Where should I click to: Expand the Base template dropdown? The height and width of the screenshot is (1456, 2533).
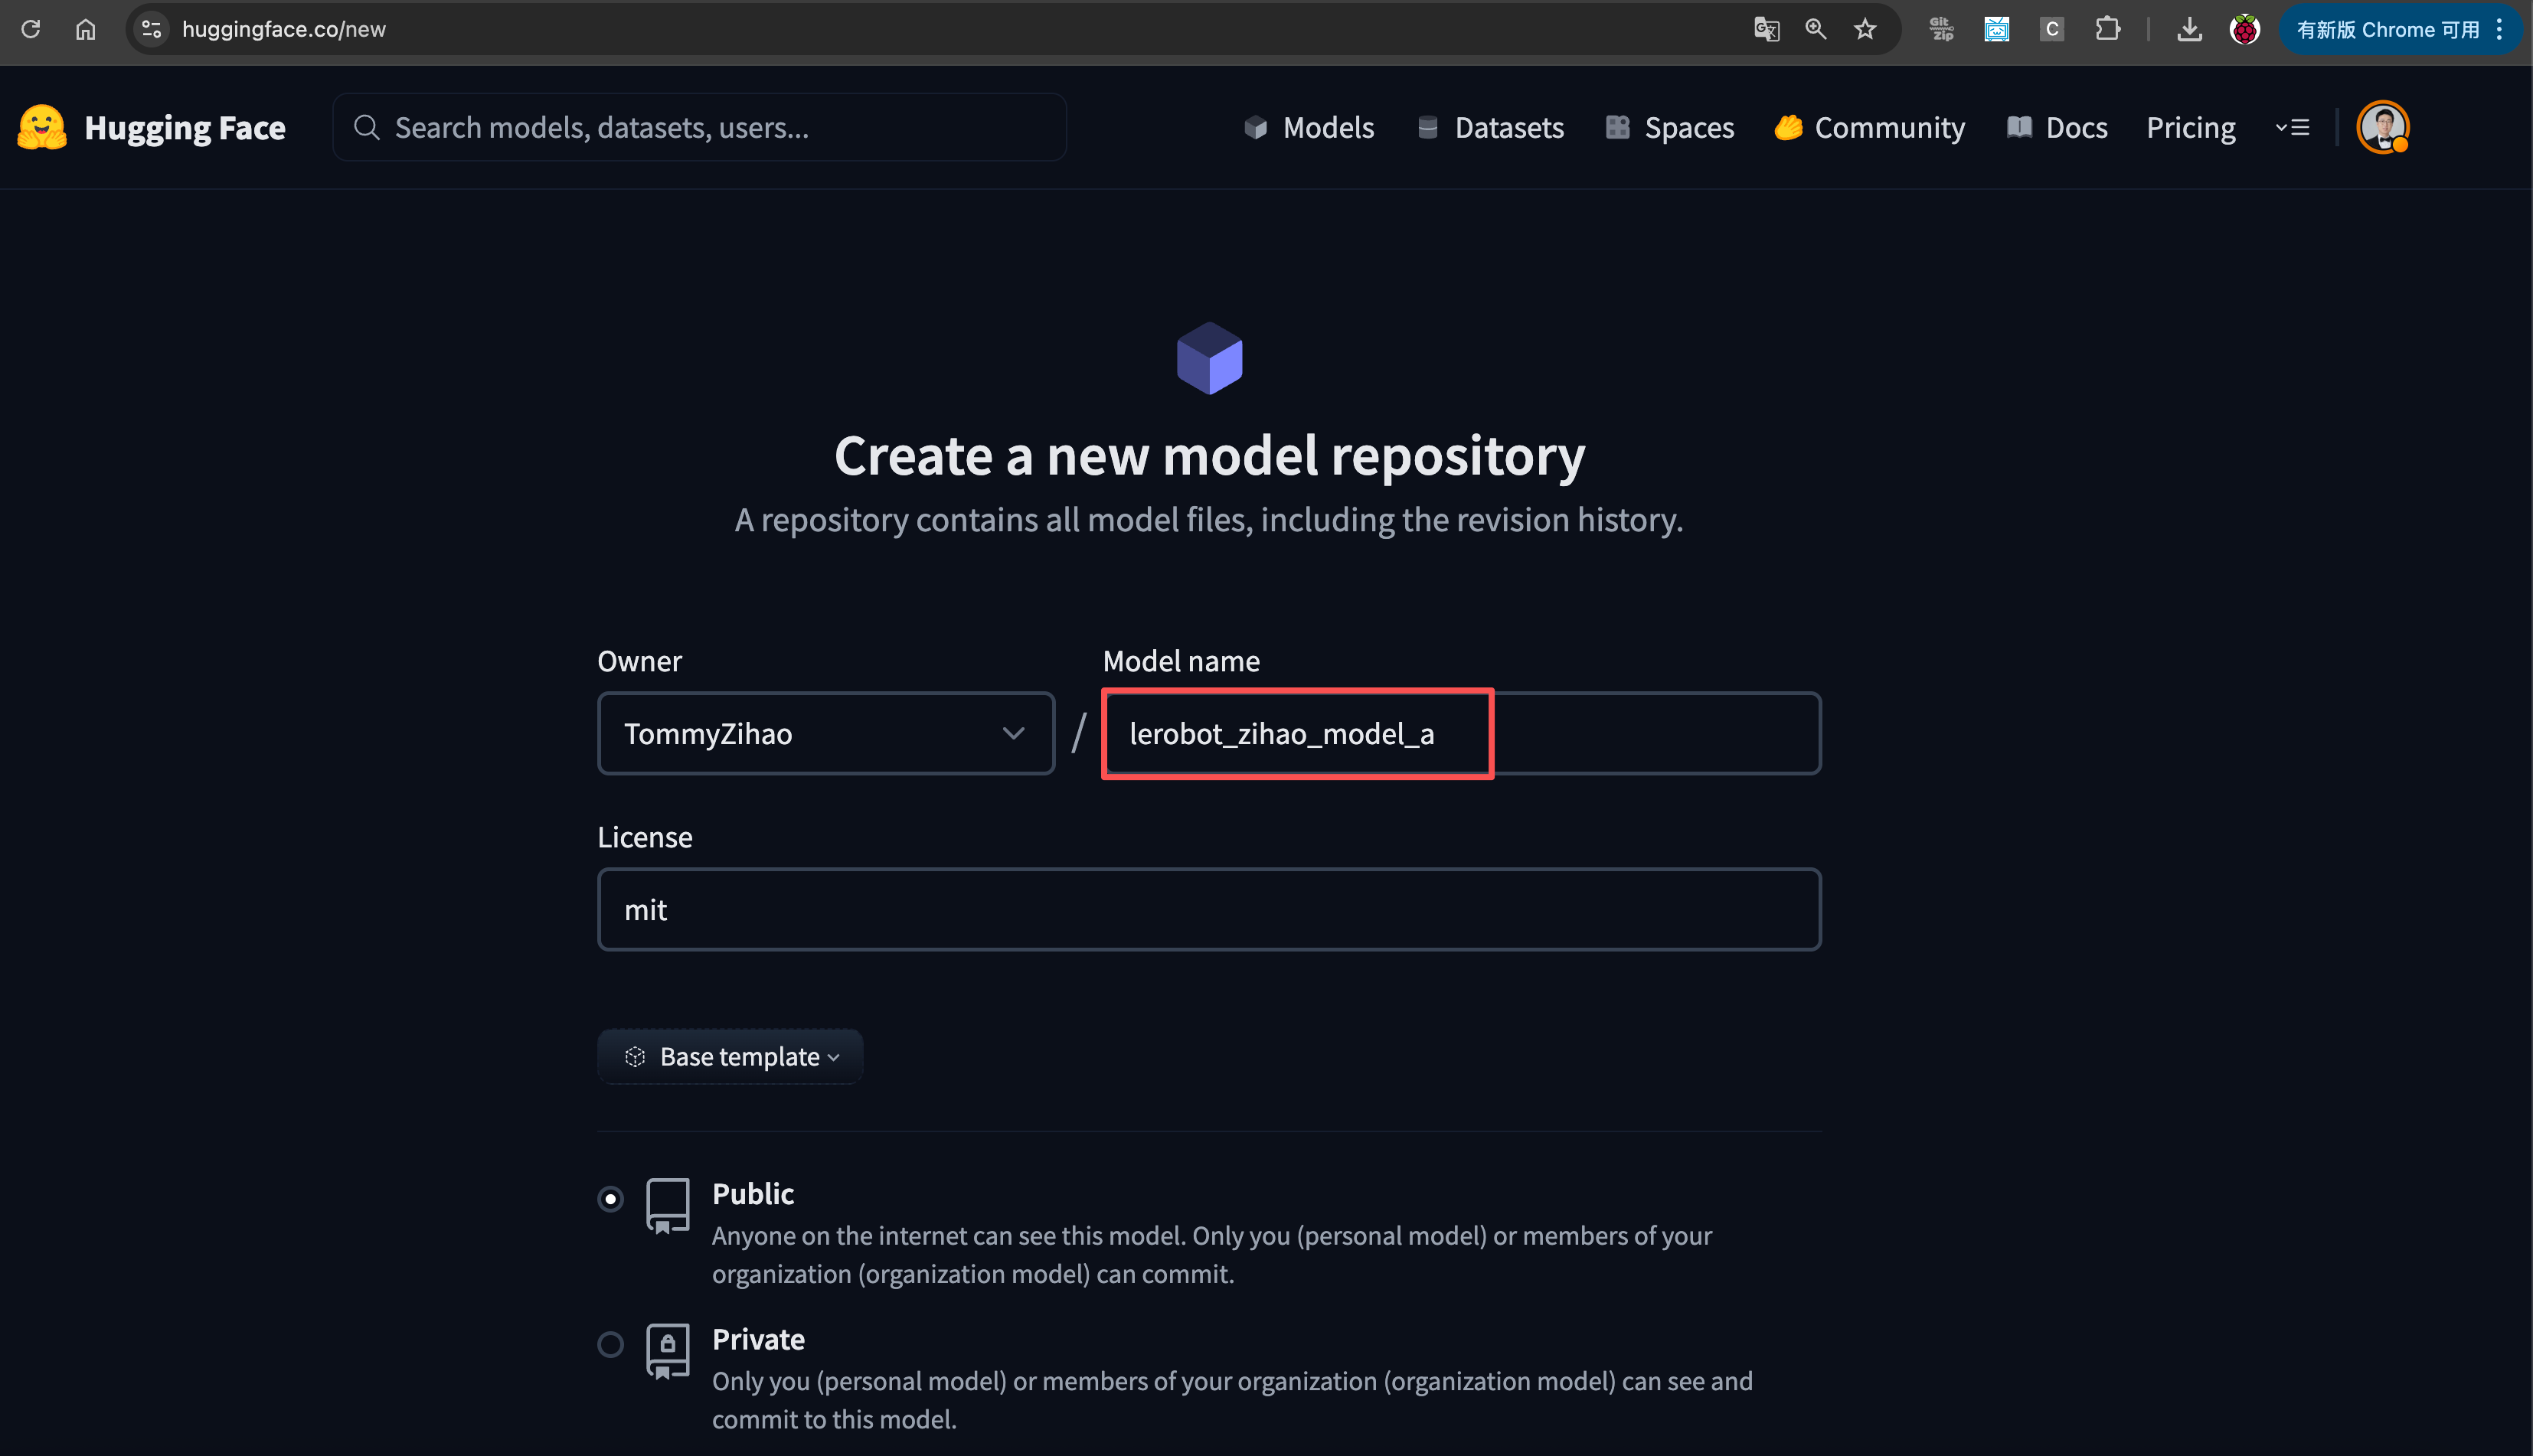pos(731,1056)
